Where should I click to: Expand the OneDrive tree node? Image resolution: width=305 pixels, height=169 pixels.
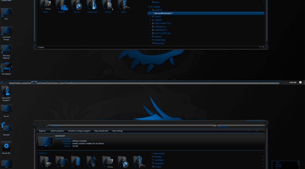[150, 10]
